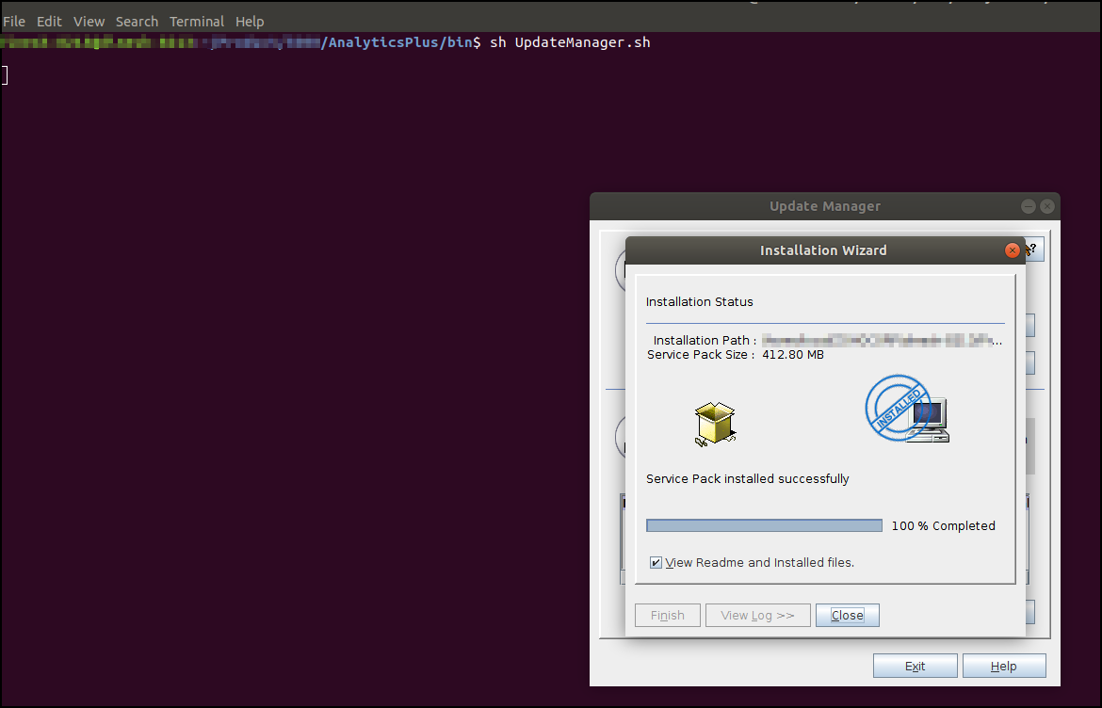
Task: Click the '412.80 MB' size value
Action: click(793, 355)
